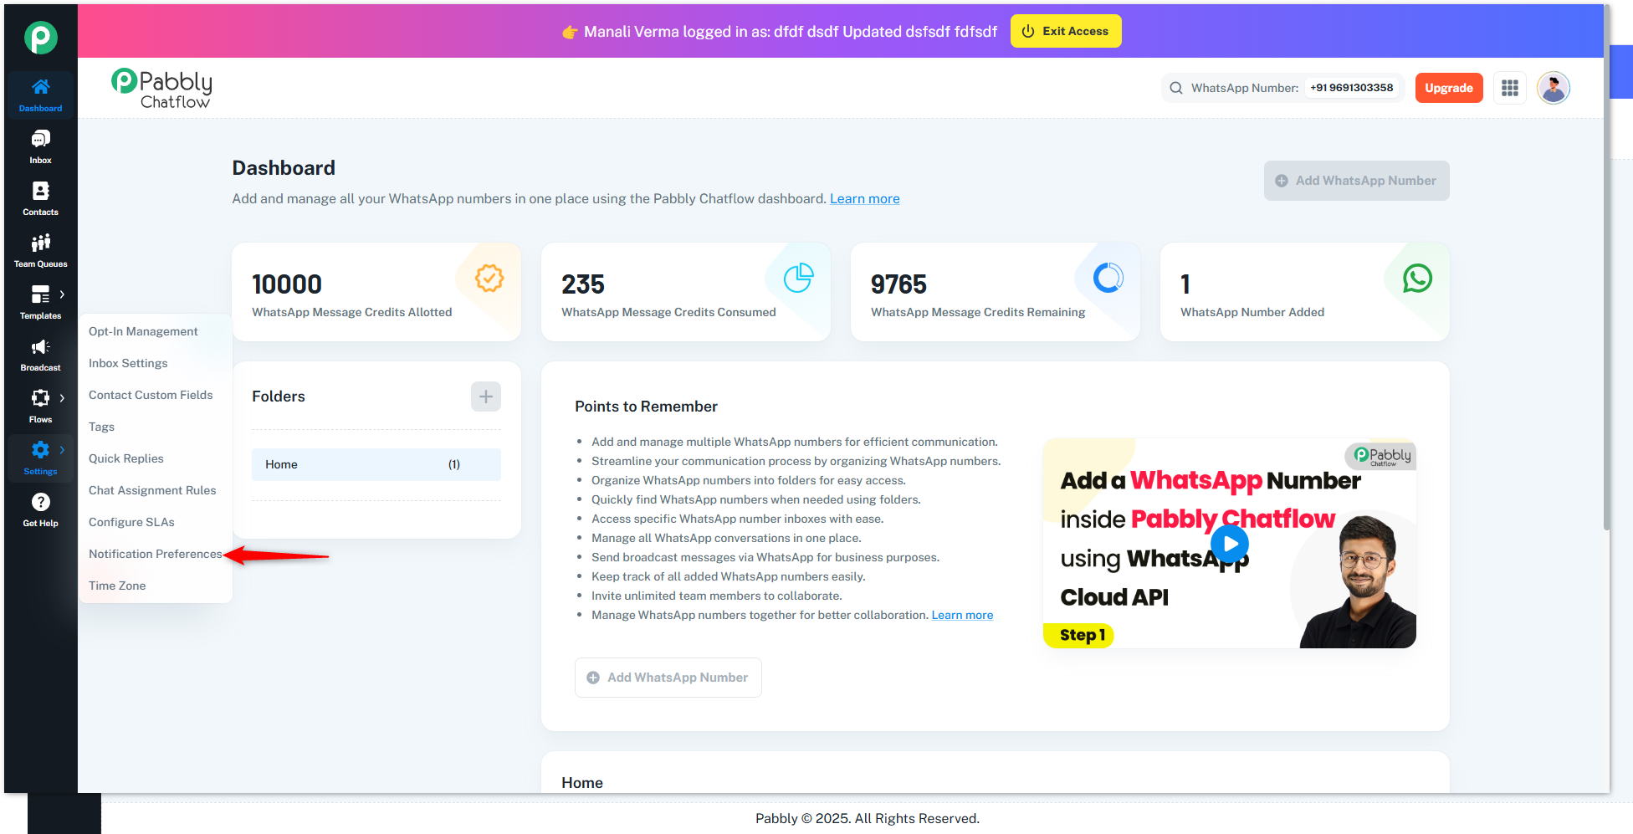Click the 10000 credits allotted value
The image size is (1633, 834).
[287, 284]
